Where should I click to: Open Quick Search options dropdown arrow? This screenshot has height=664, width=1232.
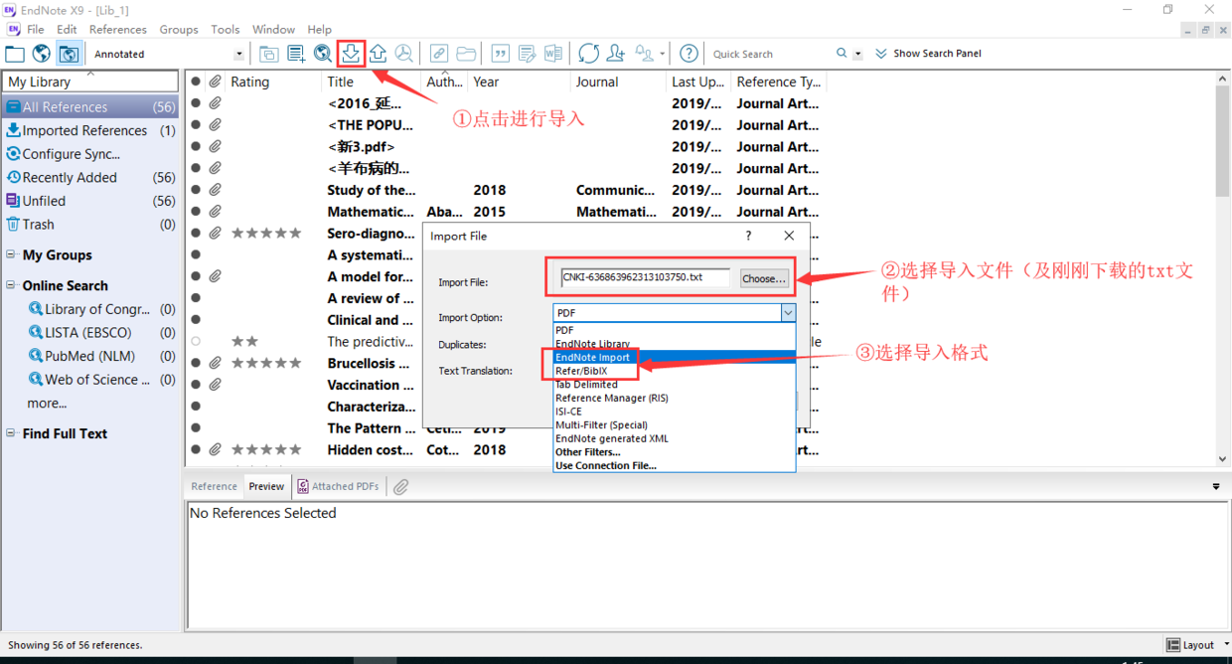click(858, 55)
